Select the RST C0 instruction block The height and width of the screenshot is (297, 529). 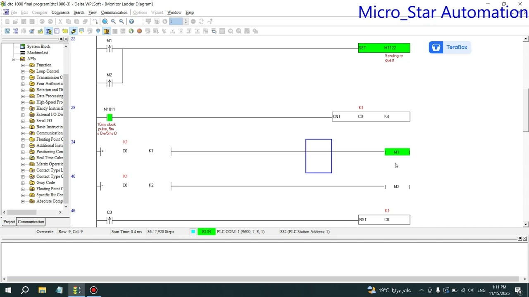pos(384,219)
